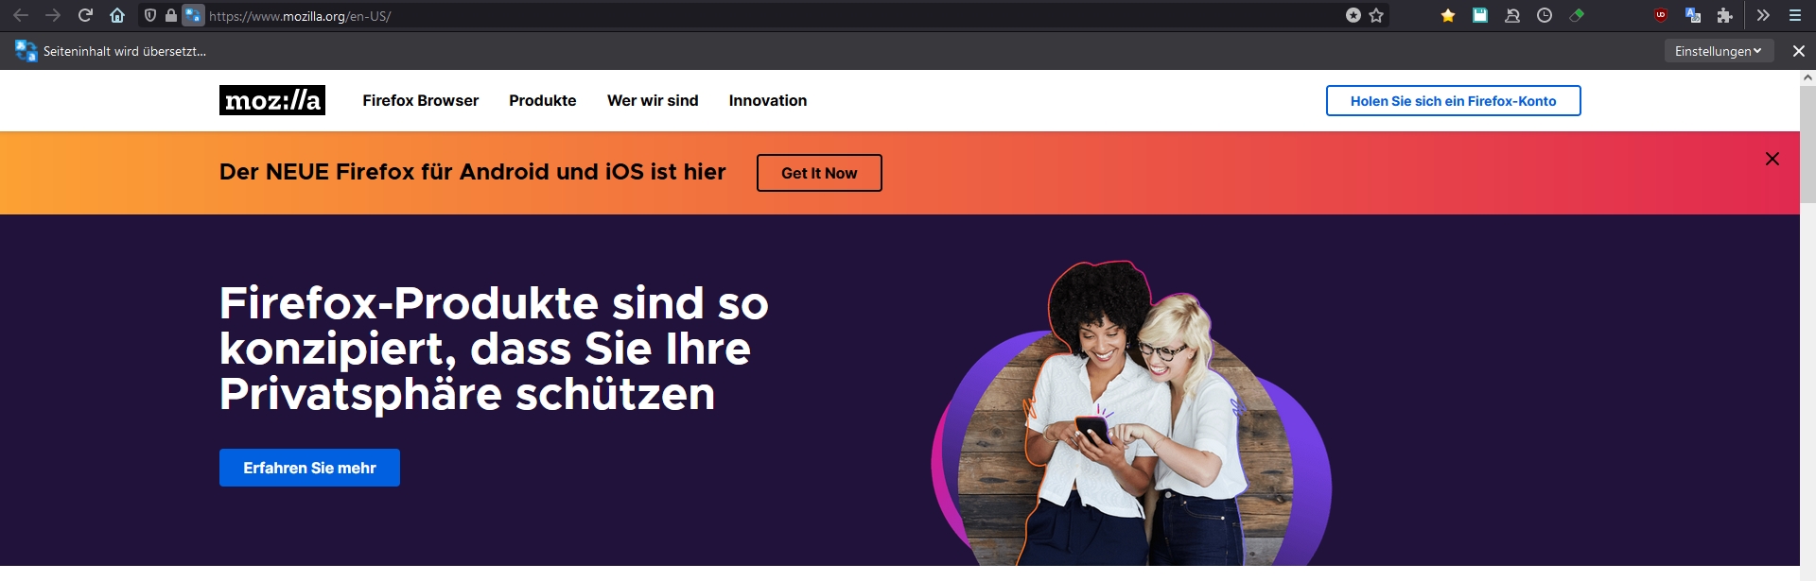Go to the browser home page
The width and height of the screenshot is (1816, 581).
point(117,15)
